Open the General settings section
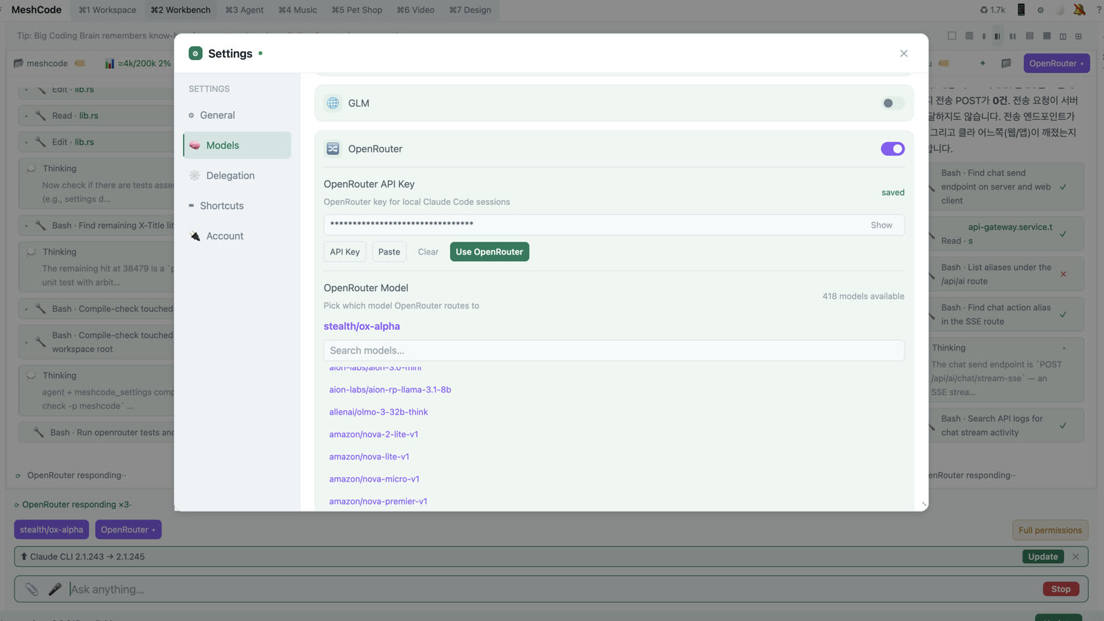This screenshot has width=1104, height=621. pos(237,115)
